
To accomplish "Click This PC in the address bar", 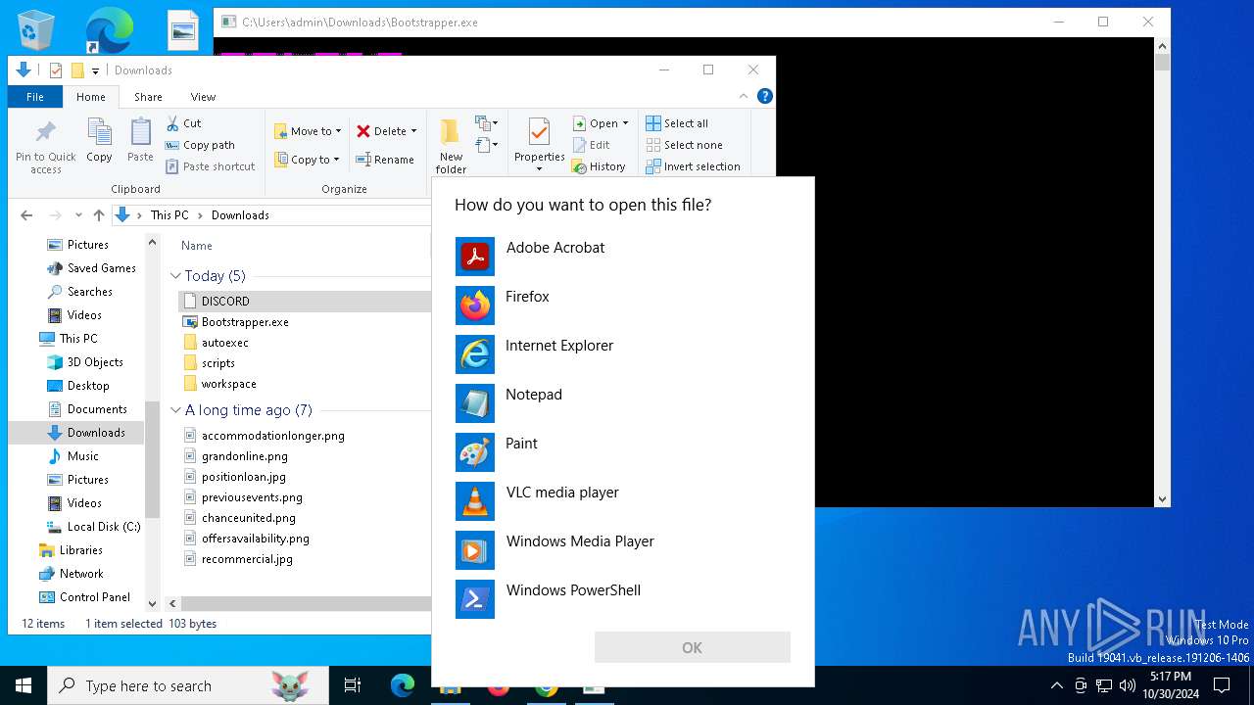I will tap(169, 215).
